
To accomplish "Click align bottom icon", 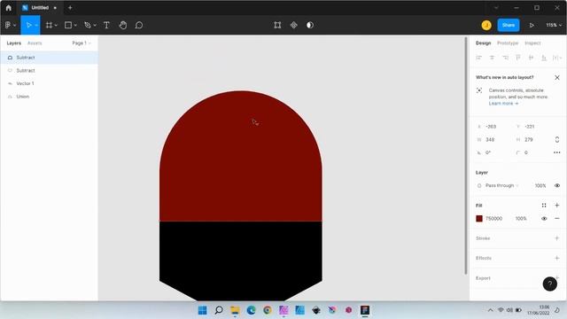I will pyautogui.click(x=544, y=58).
